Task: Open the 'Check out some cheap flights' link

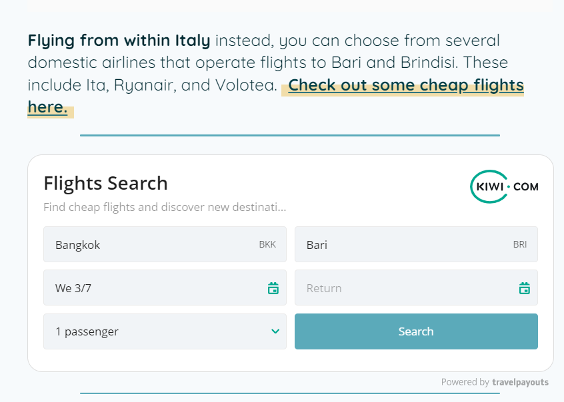Action: point(405,85)
